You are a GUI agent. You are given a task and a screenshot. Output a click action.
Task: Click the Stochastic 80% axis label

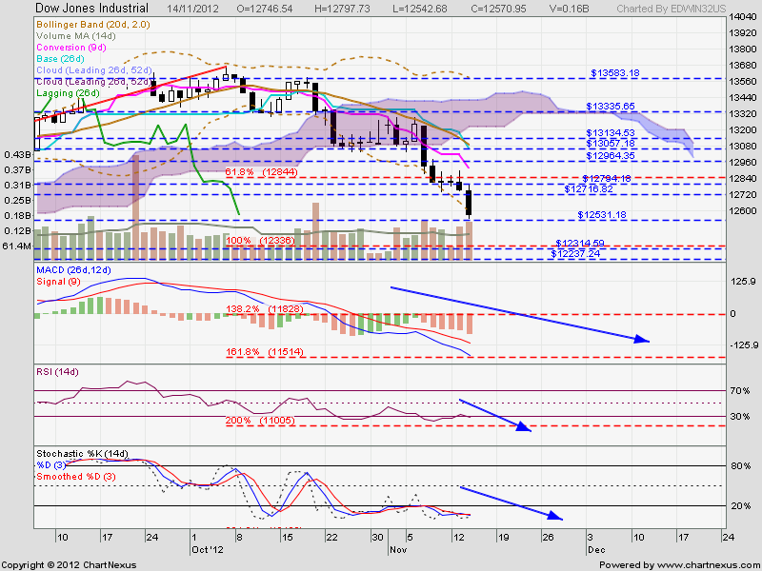tap(741, 466)
